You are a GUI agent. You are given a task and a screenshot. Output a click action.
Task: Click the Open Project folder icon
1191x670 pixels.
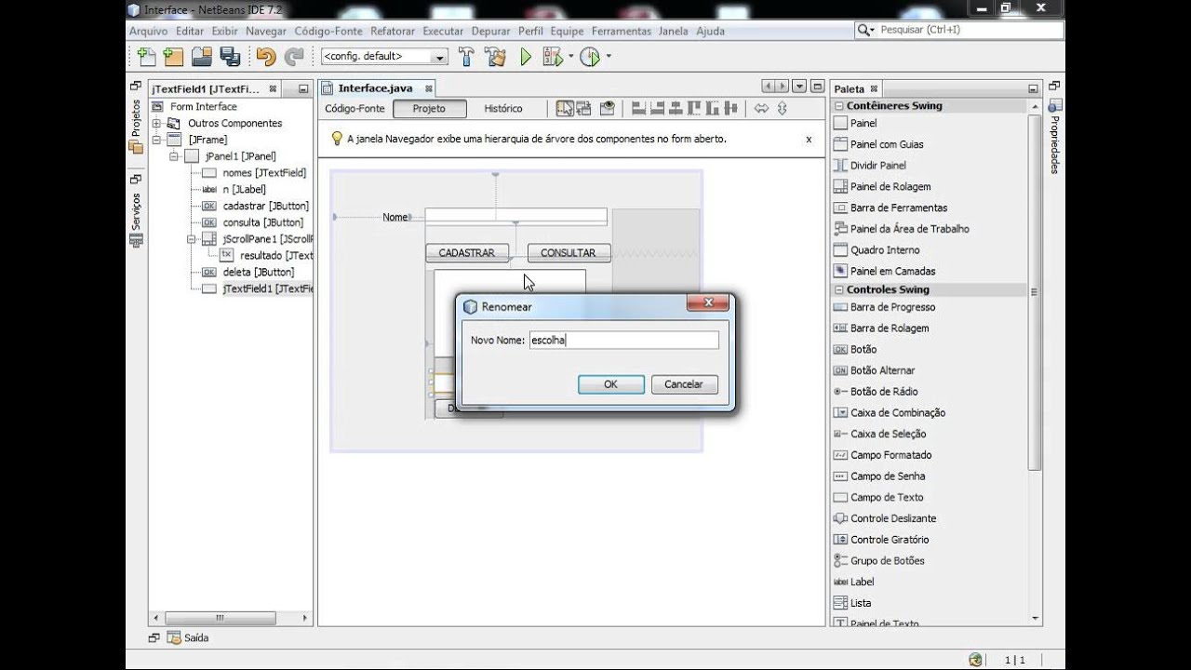(x=202, y=57)
